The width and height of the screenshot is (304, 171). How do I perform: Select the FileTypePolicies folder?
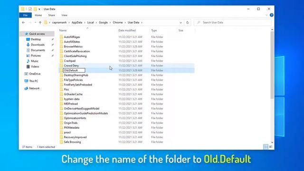point(73,80)
